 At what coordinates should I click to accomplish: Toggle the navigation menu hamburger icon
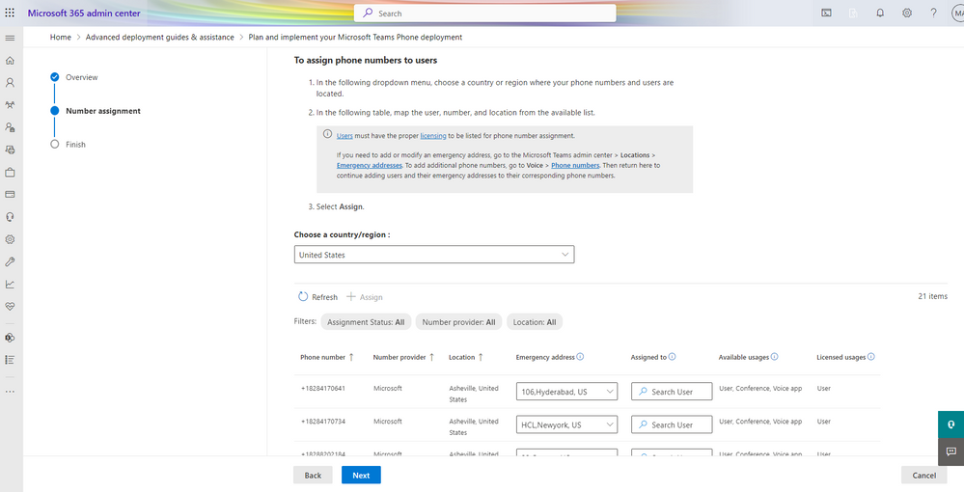pos(10,39)
